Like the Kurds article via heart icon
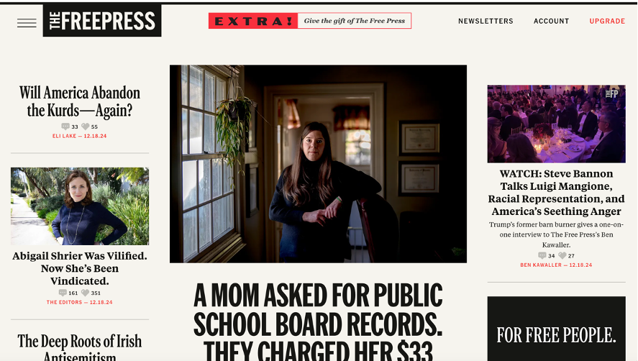Image resolution: width=638 pixels, height=361 pixels. click(x=85, y=127)
